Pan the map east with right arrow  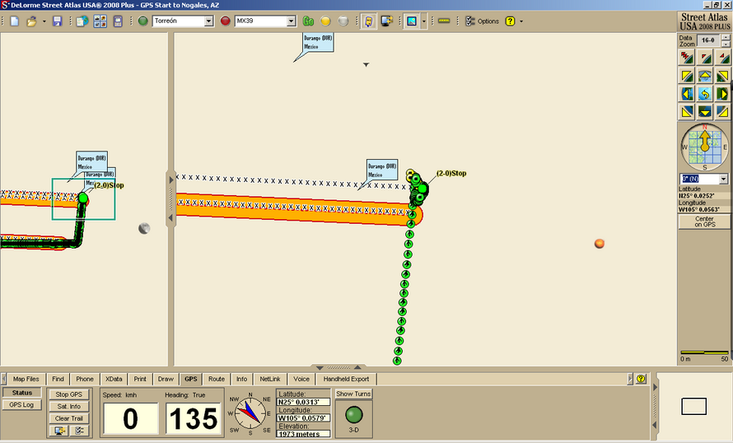click(x=723, y=94)
